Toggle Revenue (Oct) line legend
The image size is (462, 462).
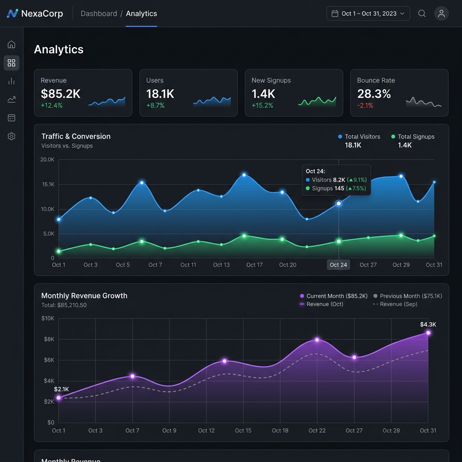[321, 304]
